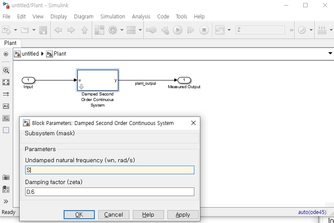Viewport: 334px width, 223px height.
Task: Click the plant_output signal label
Action: (146, 83)
